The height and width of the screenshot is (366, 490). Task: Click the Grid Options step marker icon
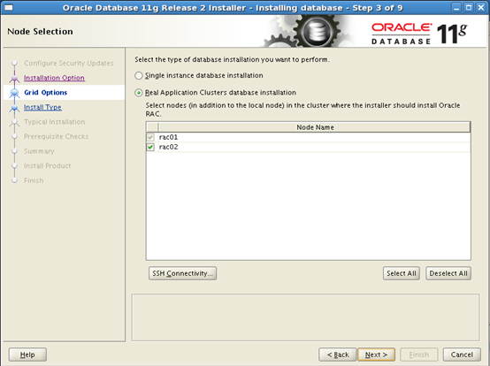(14, 93)
